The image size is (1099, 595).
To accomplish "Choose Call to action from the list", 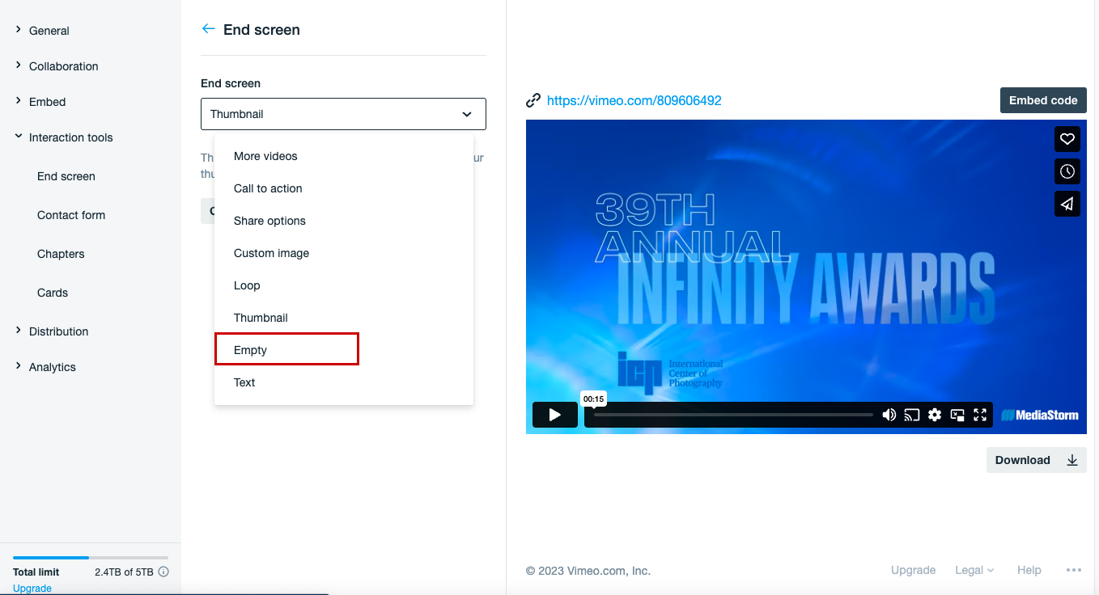I will (268, 188).
